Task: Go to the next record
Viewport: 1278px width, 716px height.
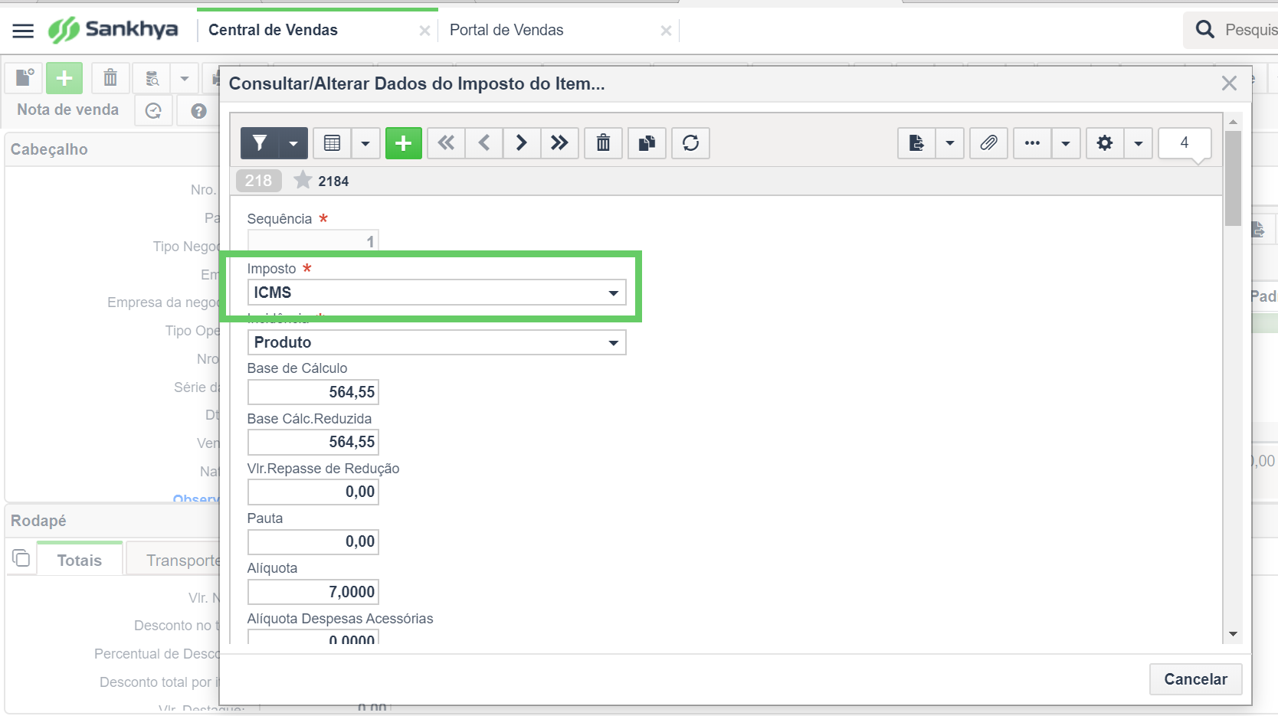Action: point(521,143)
